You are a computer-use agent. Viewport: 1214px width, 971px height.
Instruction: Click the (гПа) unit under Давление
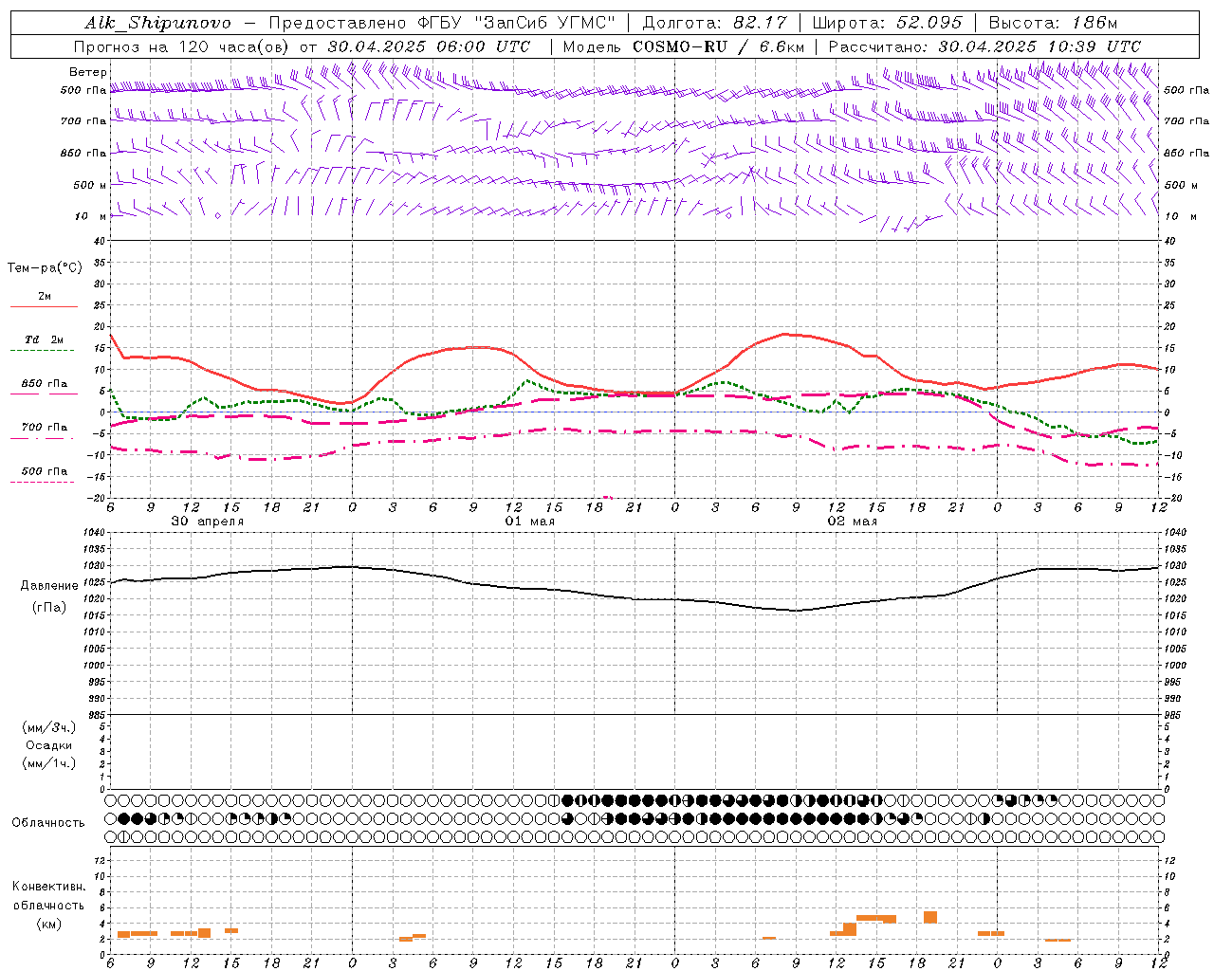point(49,608)
